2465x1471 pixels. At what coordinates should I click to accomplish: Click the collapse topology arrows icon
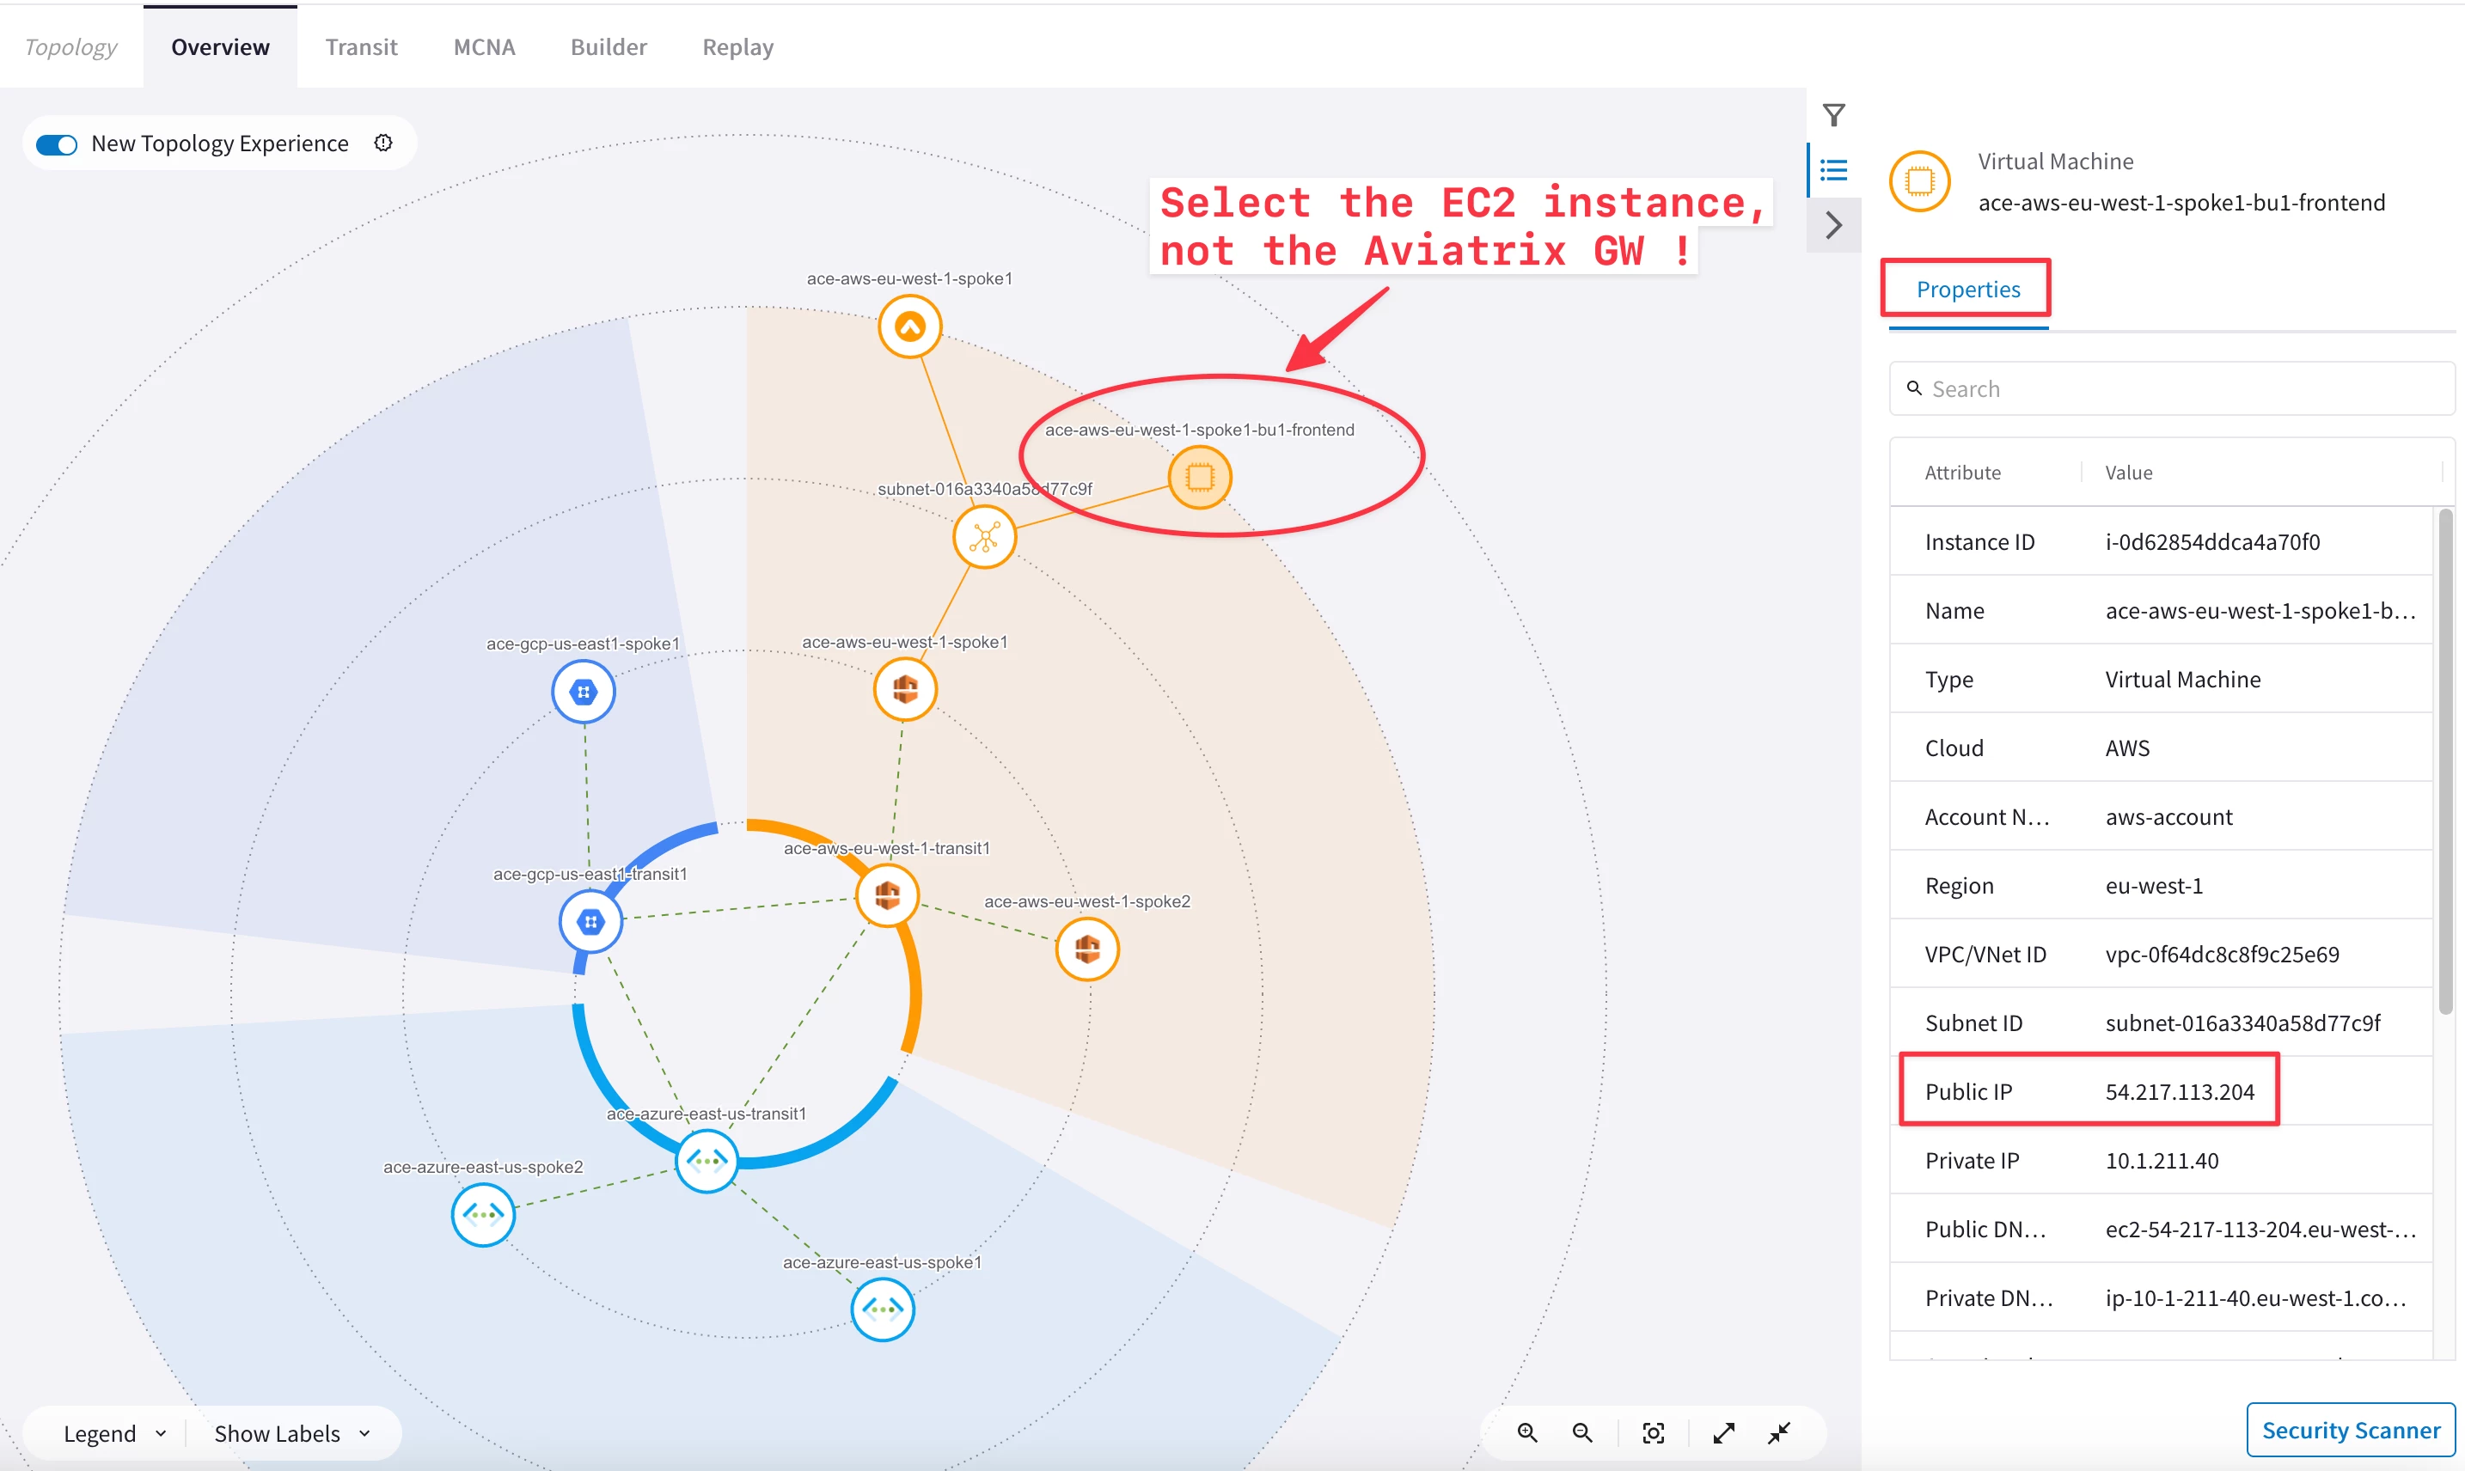point(1780,1433)
